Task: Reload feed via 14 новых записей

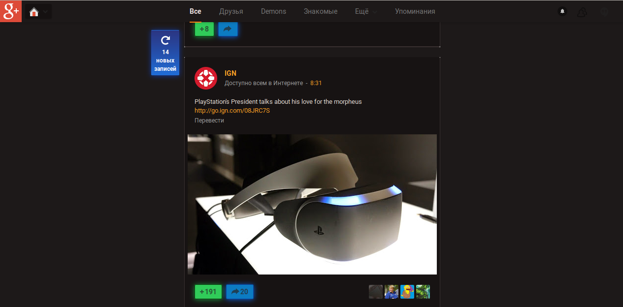Action: pos(165,53)
